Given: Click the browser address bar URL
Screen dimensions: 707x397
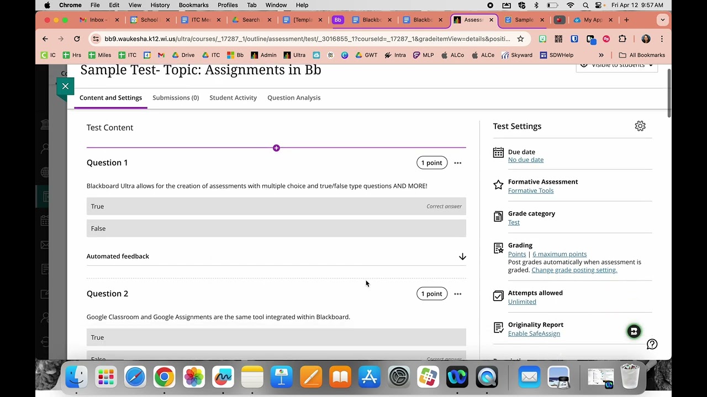Looking at the screenshot, I should 307,39.
